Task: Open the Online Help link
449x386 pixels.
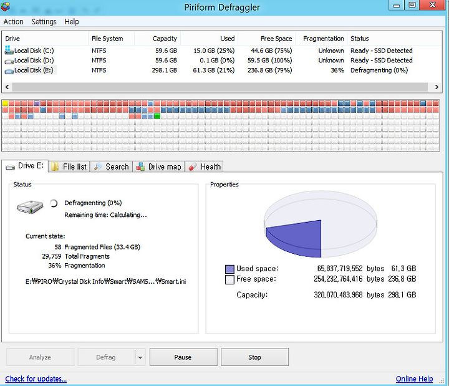Action: (414, 379)
